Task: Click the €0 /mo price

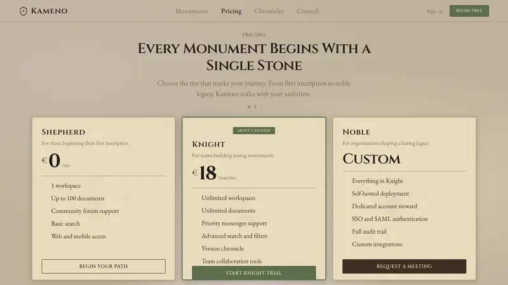Action: [x=56, y=161]
